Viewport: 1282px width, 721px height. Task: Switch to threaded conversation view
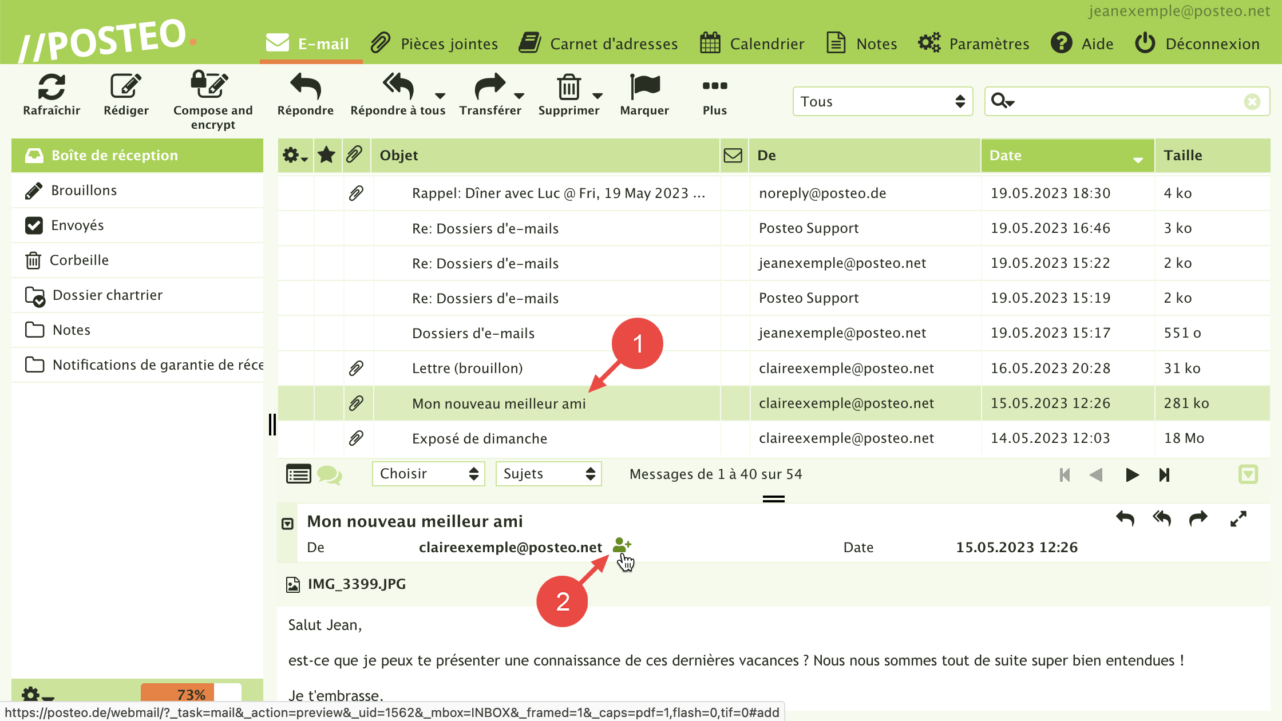tap(330, 475)
